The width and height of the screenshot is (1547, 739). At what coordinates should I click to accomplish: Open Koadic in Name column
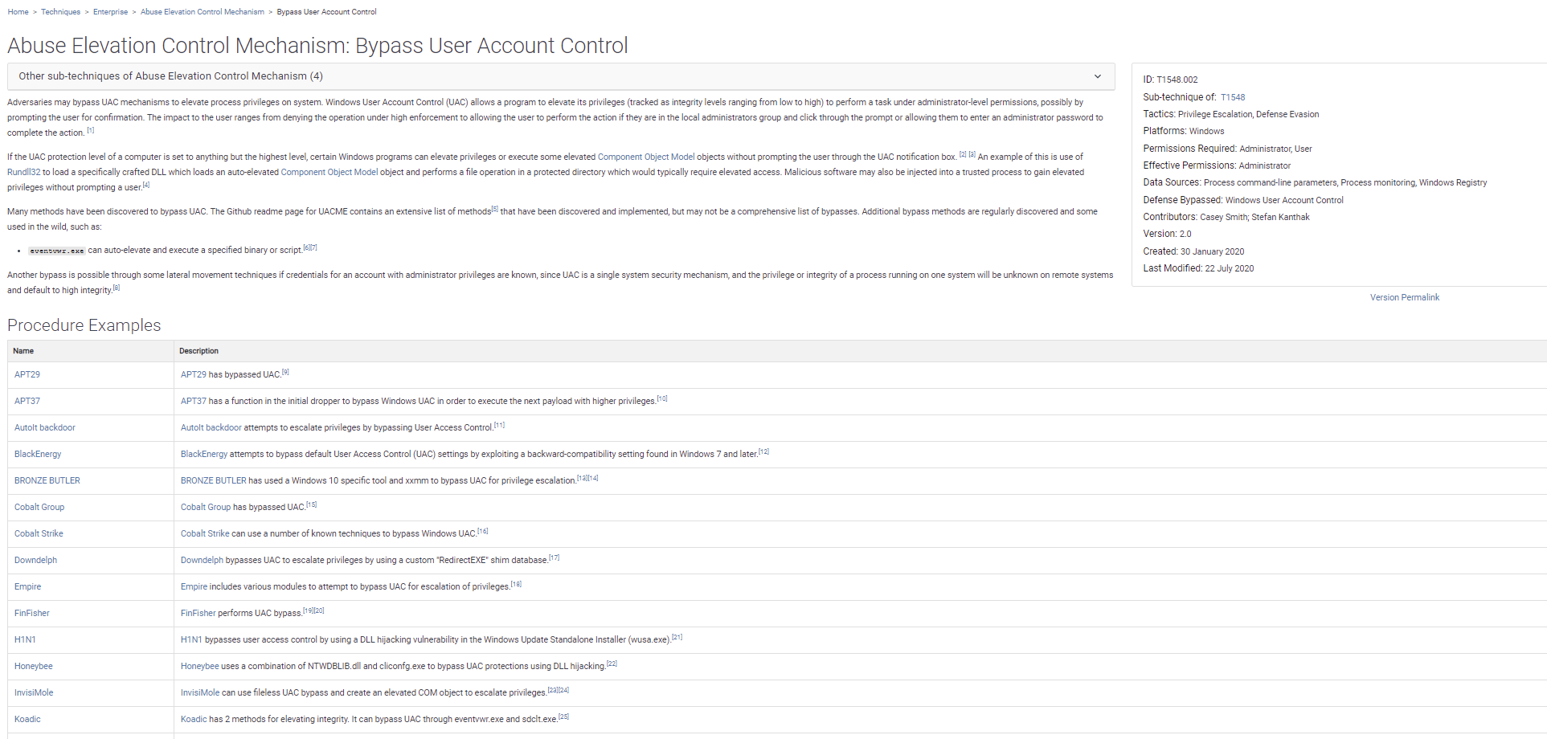(x=27, y=719)
